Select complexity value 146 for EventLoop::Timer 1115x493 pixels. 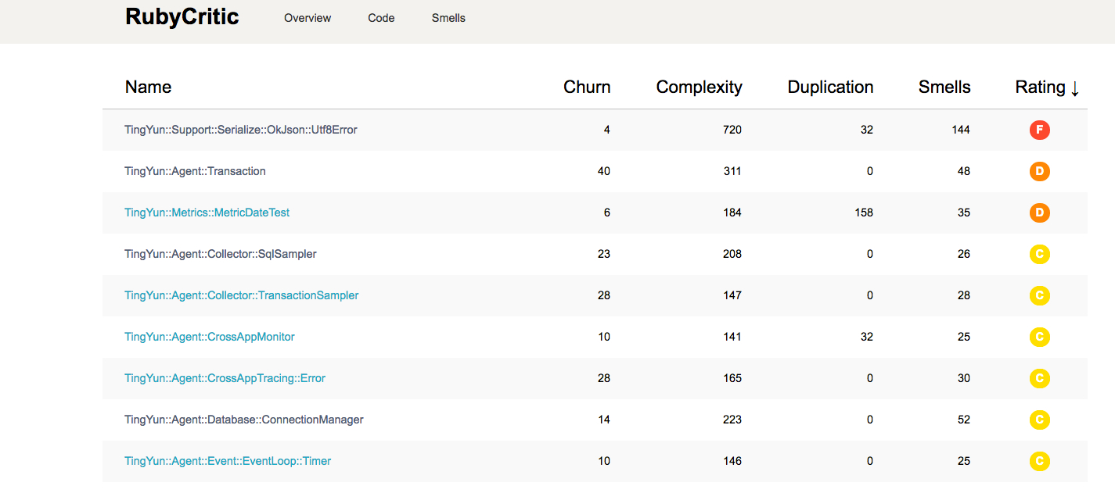pos(732,461)
